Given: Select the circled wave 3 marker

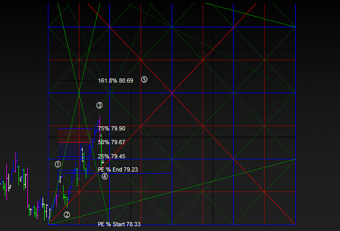Looking at the screenshot, I should (100, 105).
